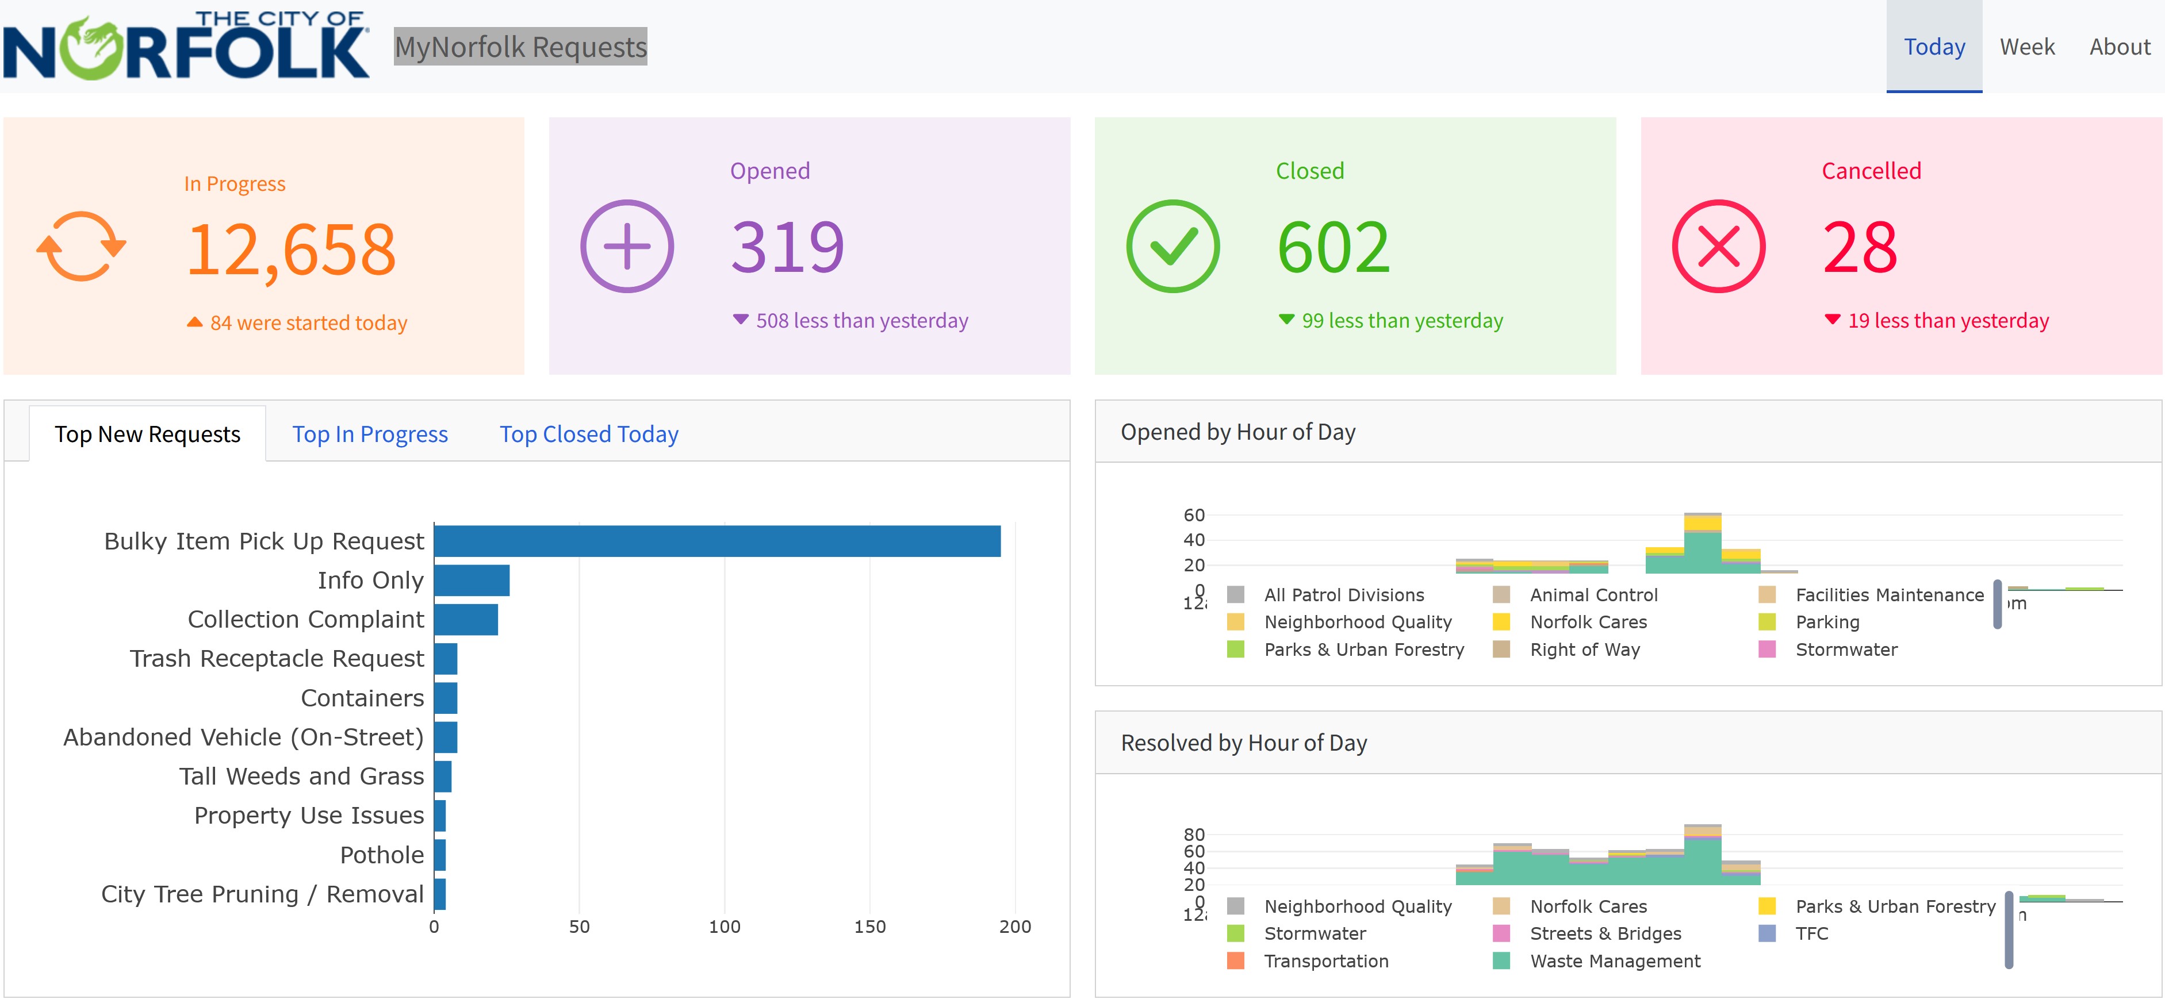Click the Opened chart legend scrollbar
The width and height of the screenshot is (2165, 1003).
[x=1997, y=604]
